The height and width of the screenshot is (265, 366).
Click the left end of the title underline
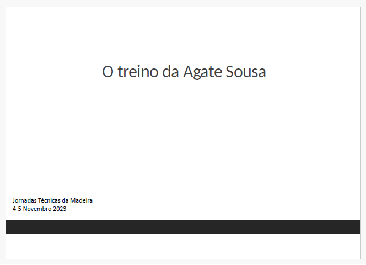(42, 88)
